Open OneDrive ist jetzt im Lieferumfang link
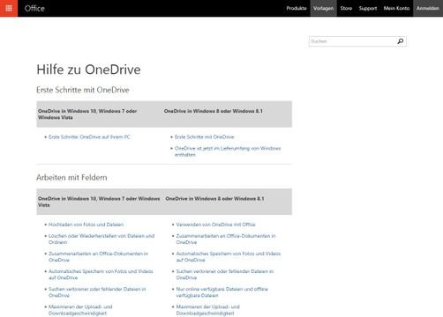Viewport: 443px width, 317px height. [228, 151]
